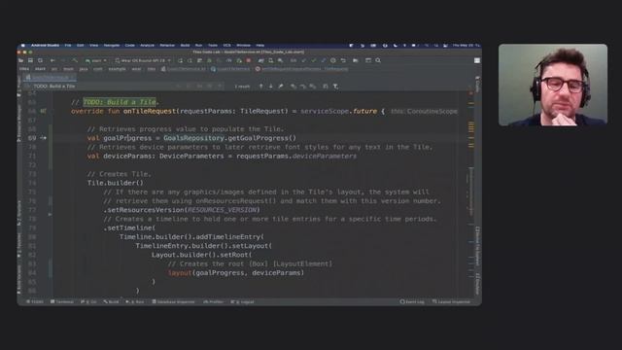Screen dimensions: 622x350
Task: Go to previous find occurrence up arrow
Action: coord(261,87)
